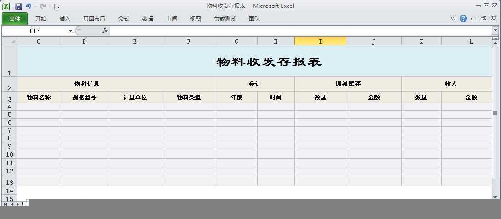Open Excel Help question mark icon
The image size is (501, 219).
point(463,18)
